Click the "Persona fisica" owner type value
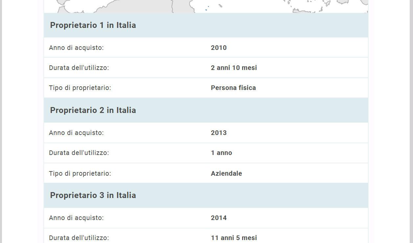Viewport: 413px width, 243px height. tap(233, 88)
